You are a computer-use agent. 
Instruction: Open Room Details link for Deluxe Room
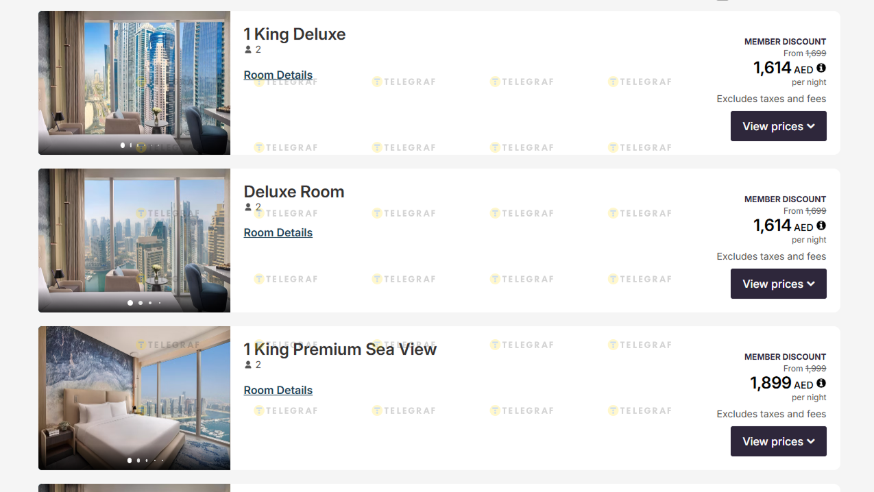point(278,233)
